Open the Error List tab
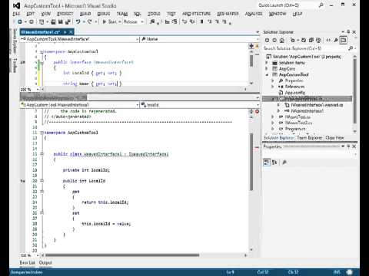369x276 pixels. point(28,263)
